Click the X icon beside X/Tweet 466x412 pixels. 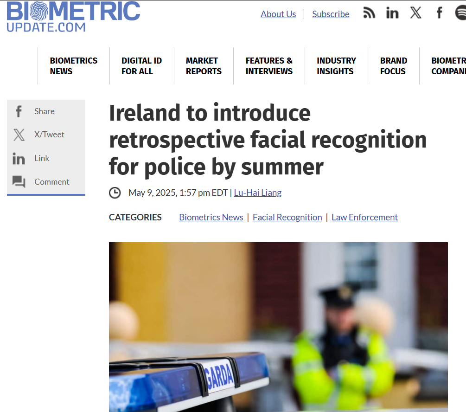19,135
